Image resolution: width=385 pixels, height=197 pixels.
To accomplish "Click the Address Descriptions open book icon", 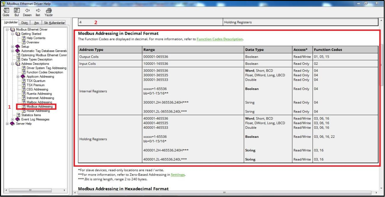I will (18, 64).
